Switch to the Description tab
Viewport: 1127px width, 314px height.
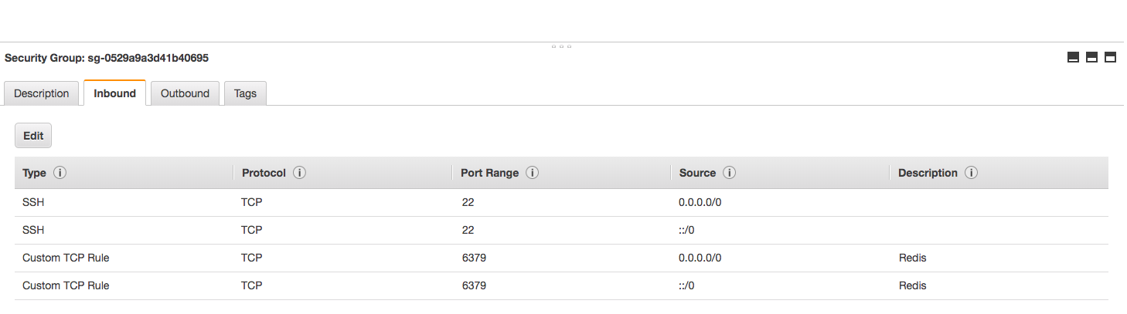pos(42,93)
